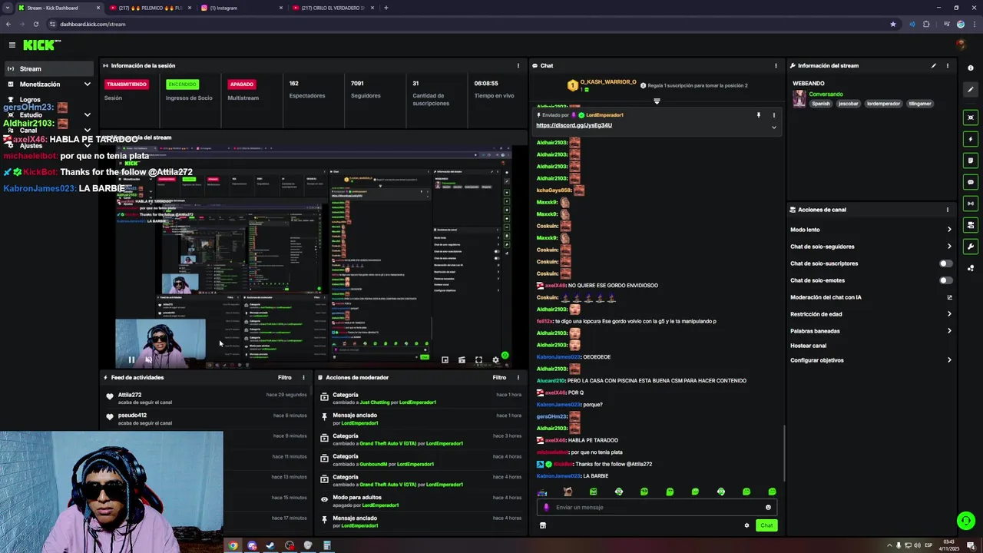Toggle Chat de solo-emotes switch
Viewport: 983px width, 553px height.
pos(946,280)
